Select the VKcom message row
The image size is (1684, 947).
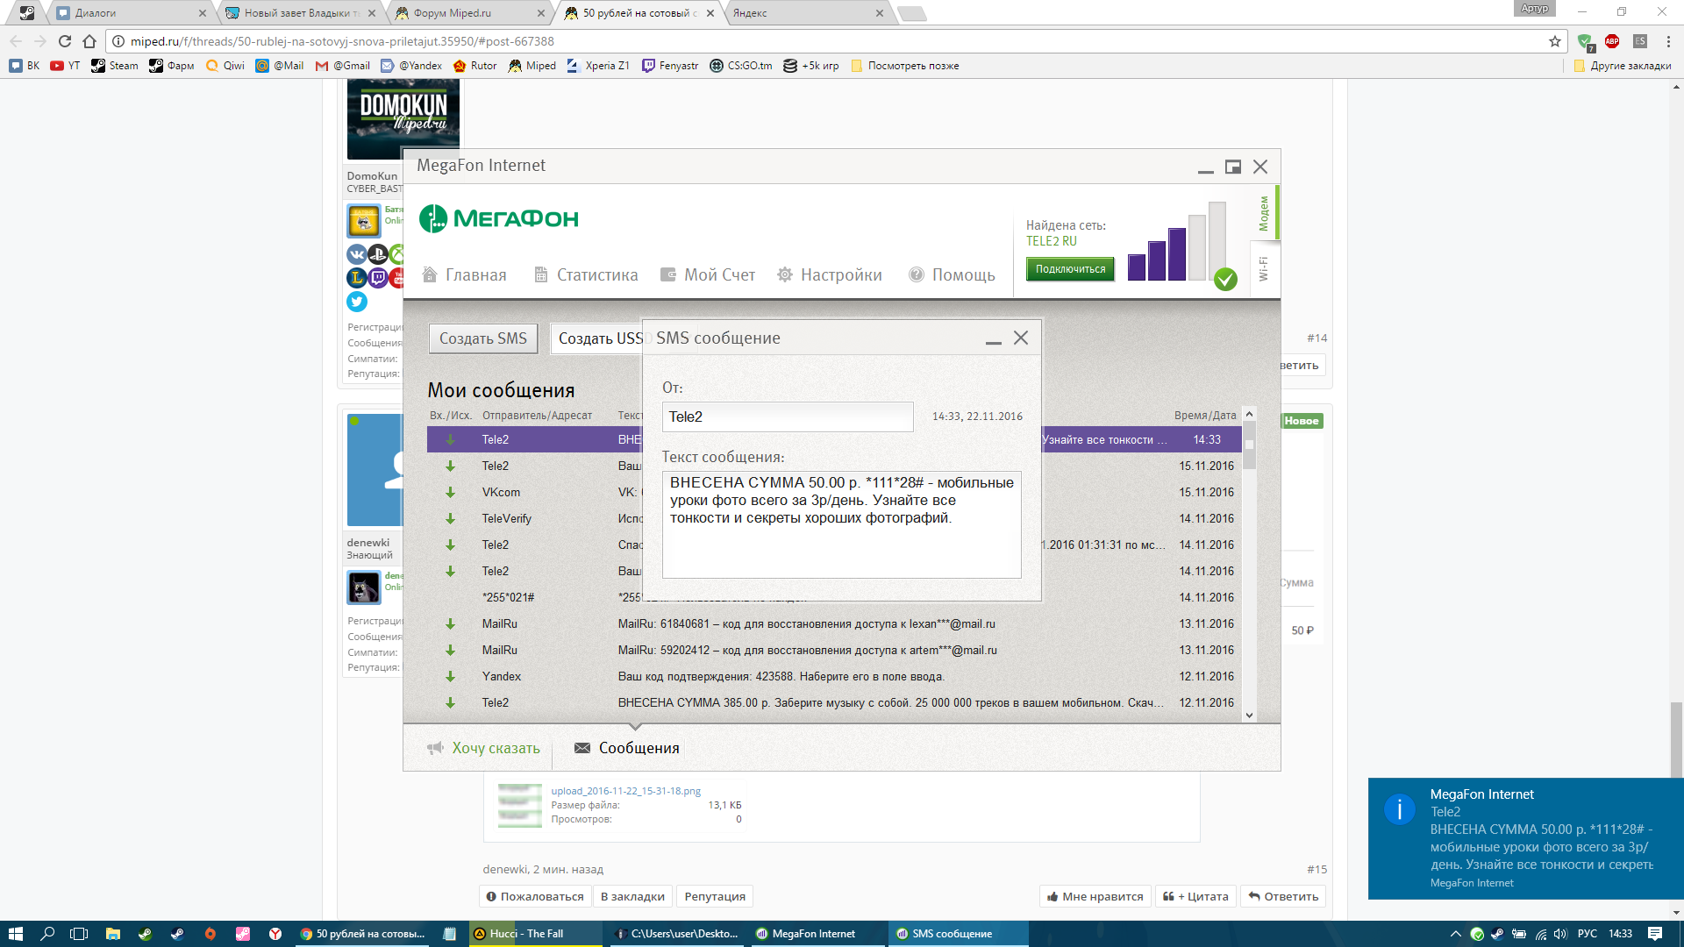pos(833,492)
